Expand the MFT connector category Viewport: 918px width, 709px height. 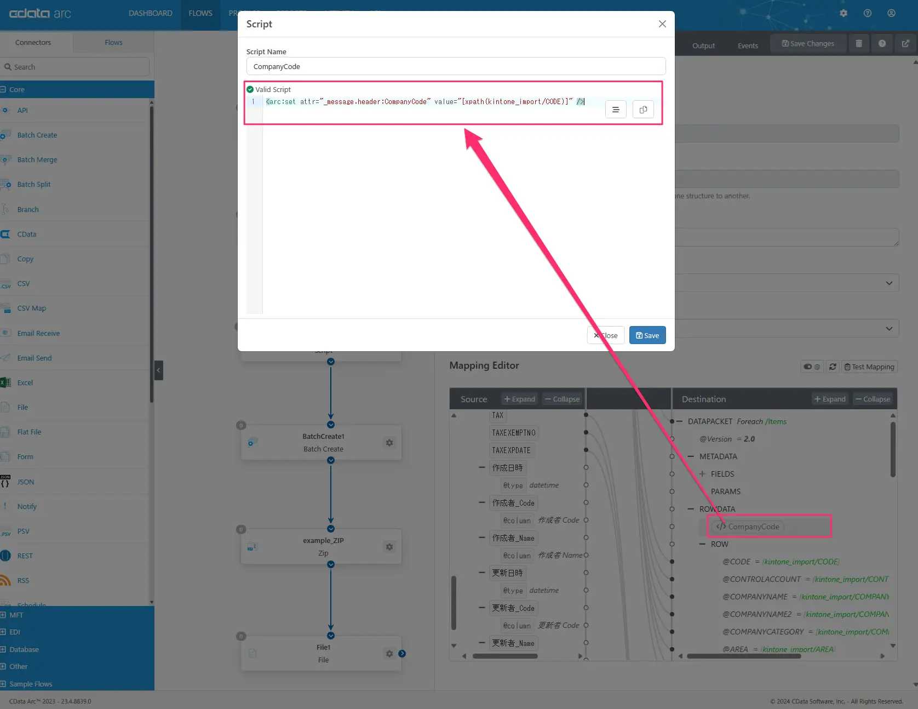3,615
